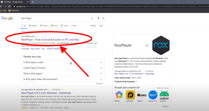Expand "Is NOX Player Chinese?" question

(x=63, y=68)
